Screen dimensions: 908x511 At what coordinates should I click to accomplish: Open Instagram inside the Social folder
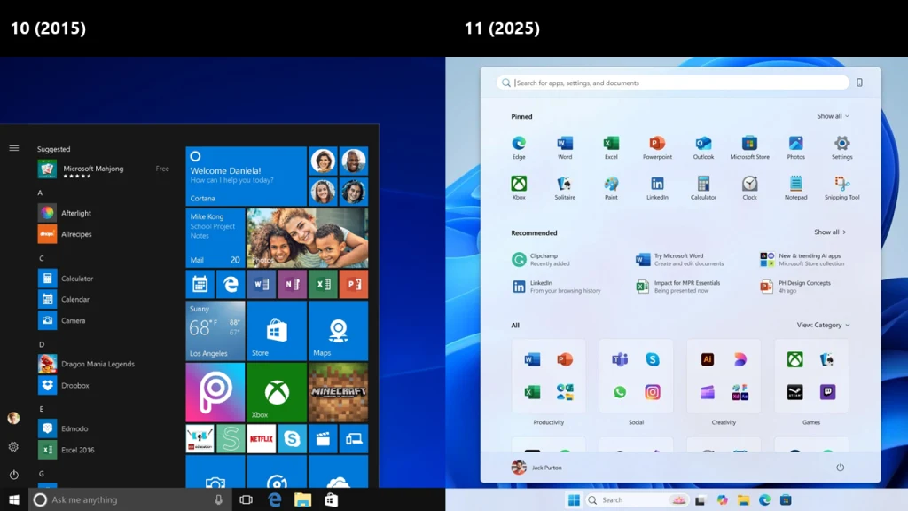652,392
